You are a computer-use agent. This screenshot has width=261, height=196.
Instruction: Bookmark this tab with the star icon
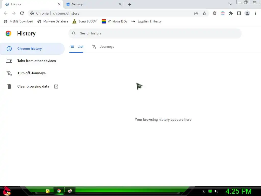(x=204, y=13)
